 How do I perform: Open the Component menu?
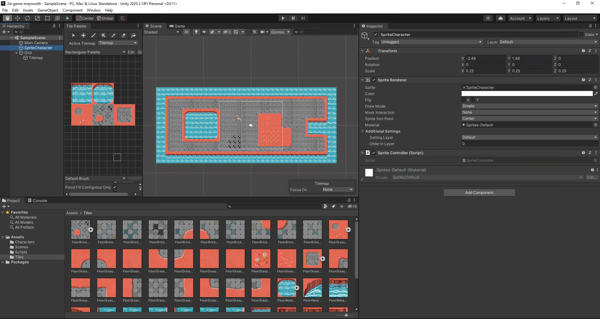click(72, 10)
